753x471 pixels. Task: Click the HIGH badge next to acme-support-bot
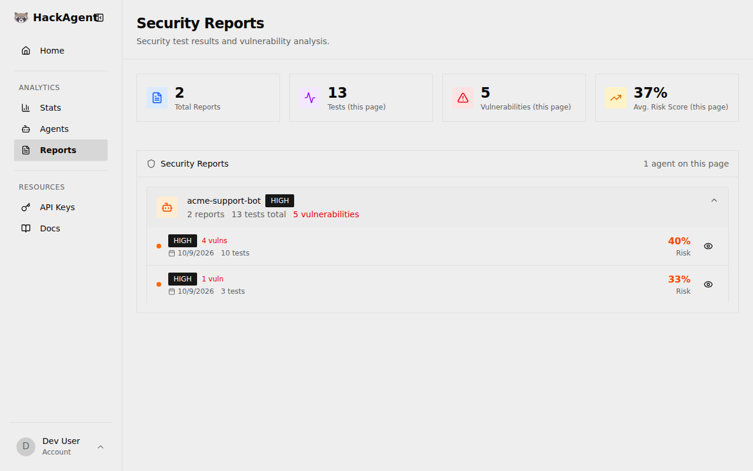[279, 201]
